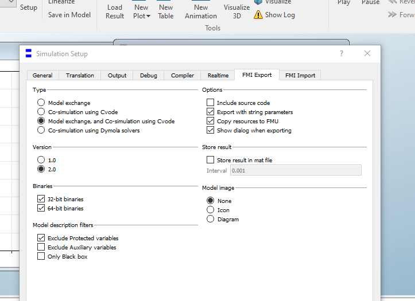Click the Forward double-arrow icon
Image resolution: width=415 pixels, height=301 pixels.
coord(392,14)
